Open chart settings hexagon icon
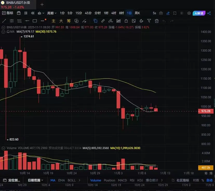The height and width of the screenshot is (191, 215). click(x=189, y=13)
